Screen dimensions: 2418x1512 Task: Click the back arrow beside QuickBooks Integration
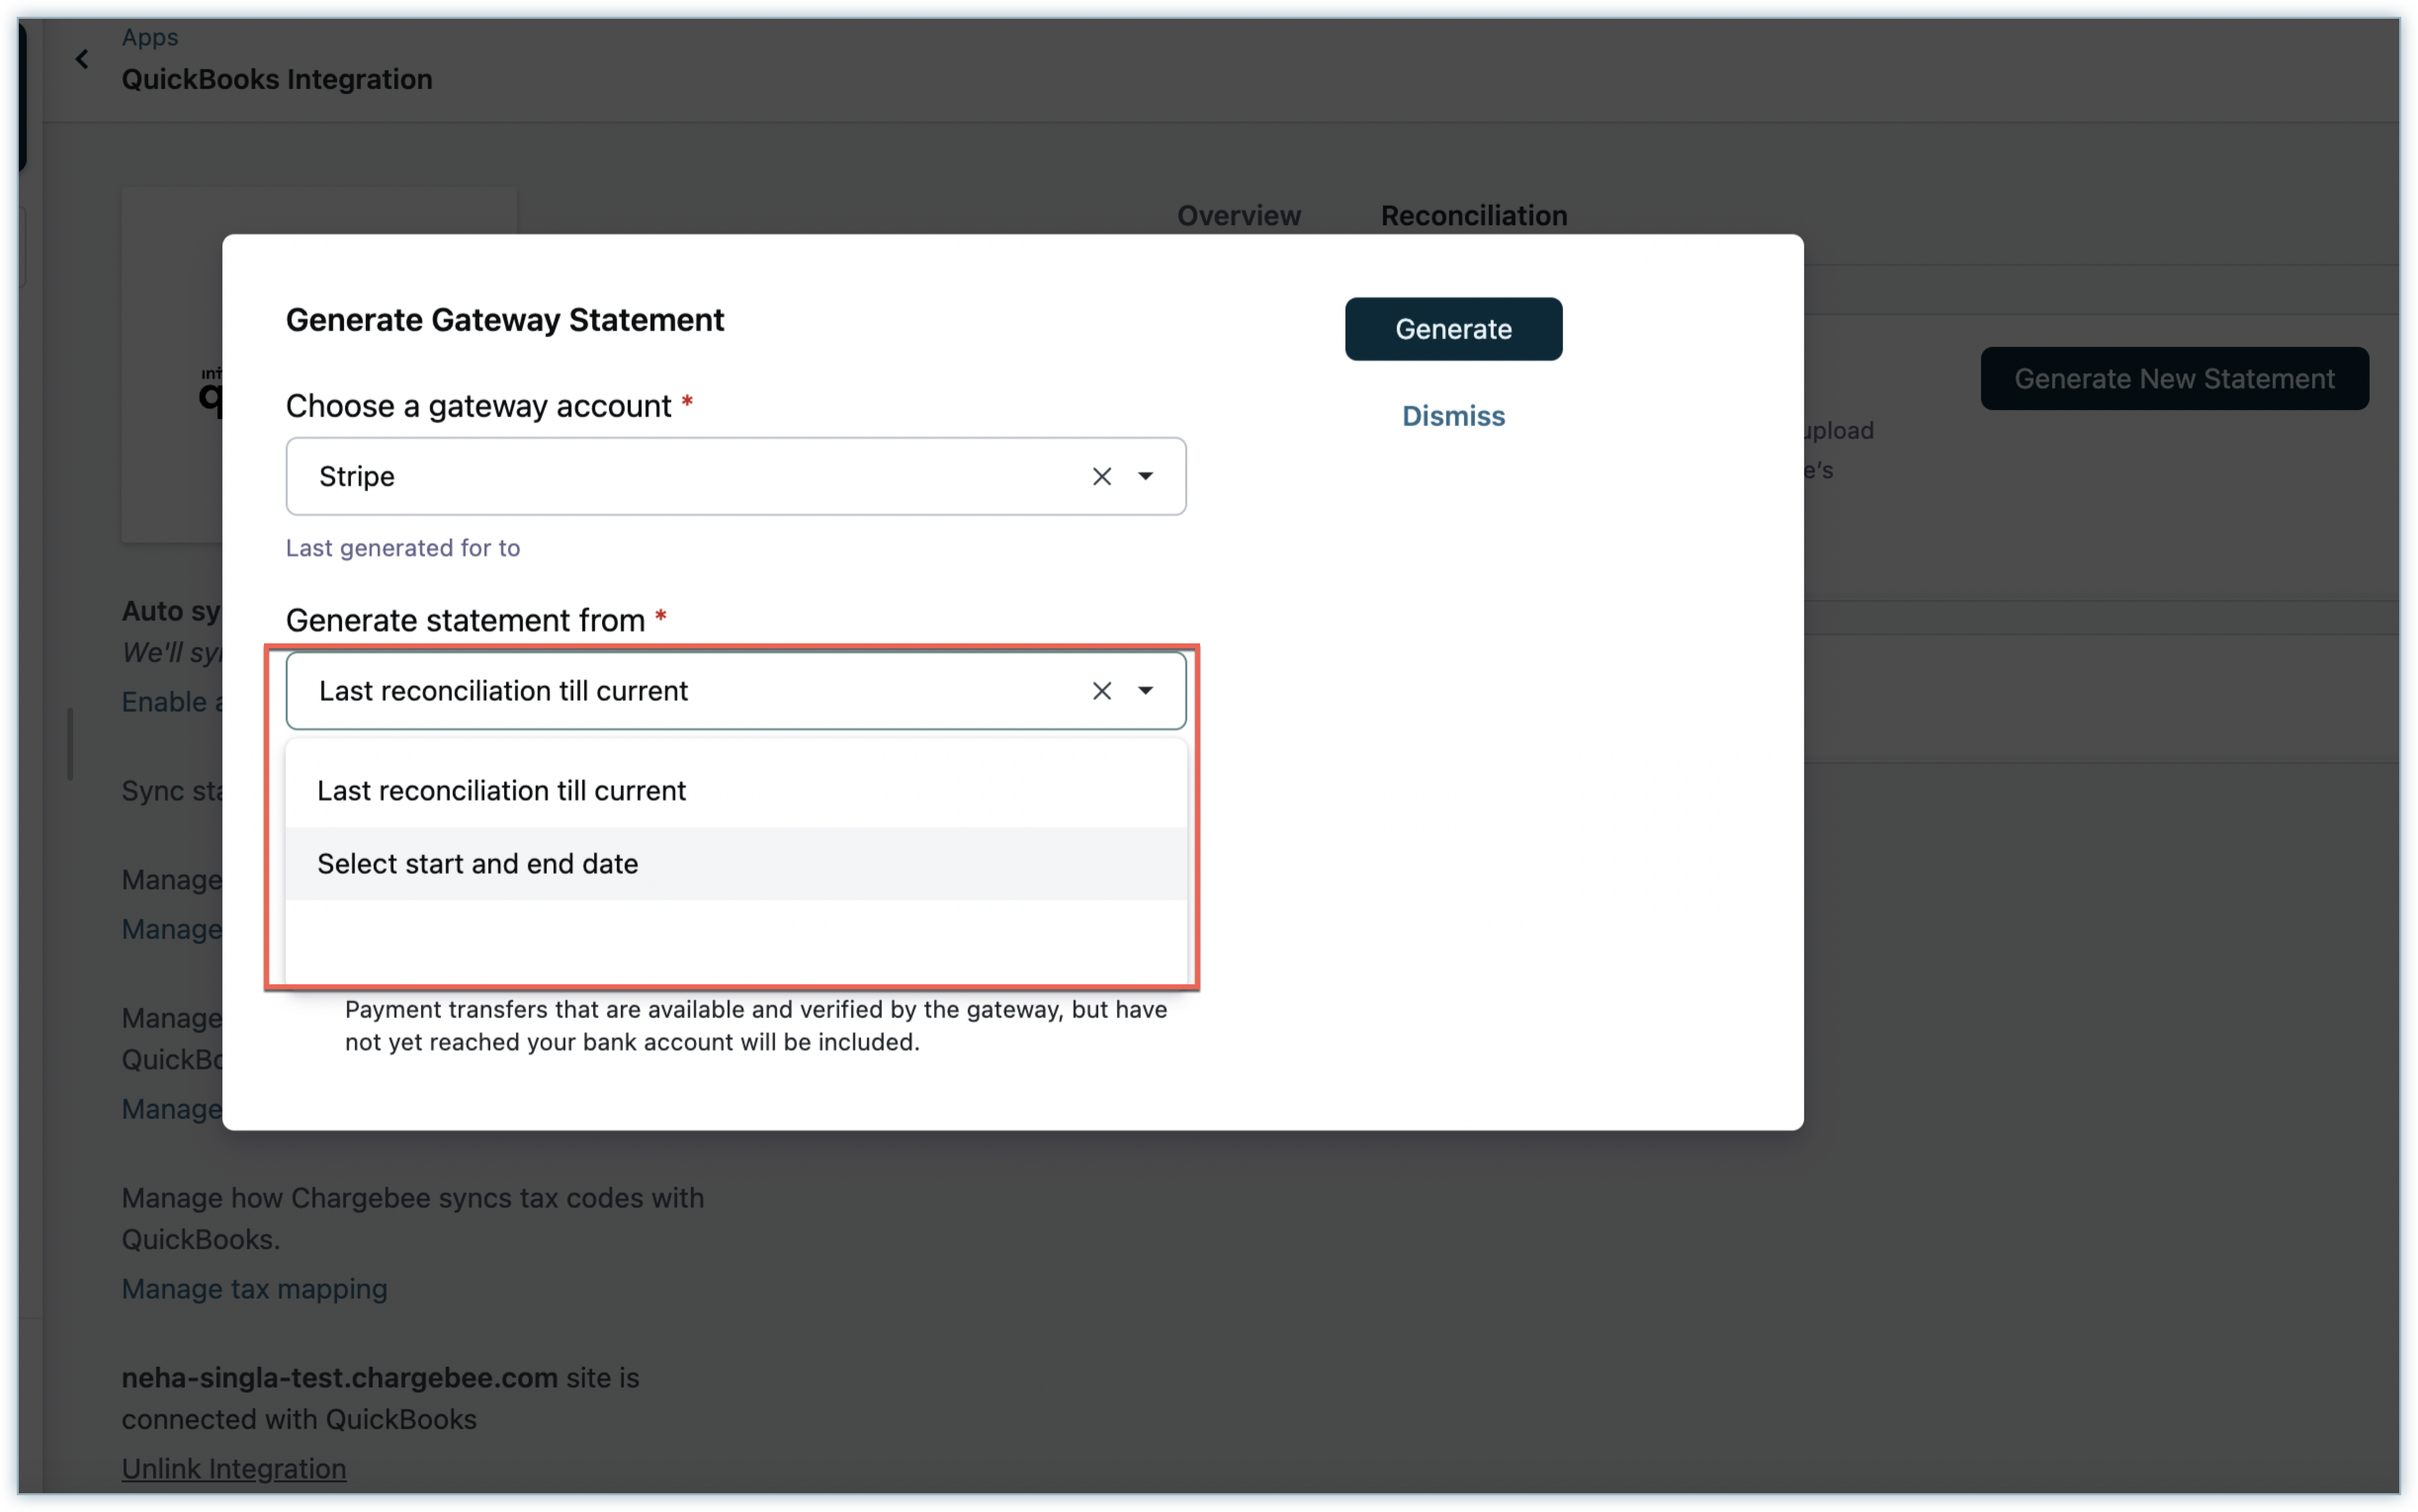coord(82,60)
